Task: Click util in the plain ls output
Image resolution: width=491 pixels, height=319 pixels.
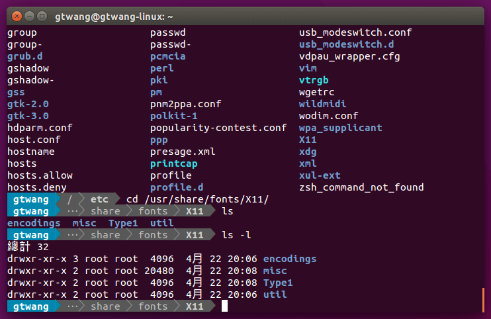Action: (162, 223)
